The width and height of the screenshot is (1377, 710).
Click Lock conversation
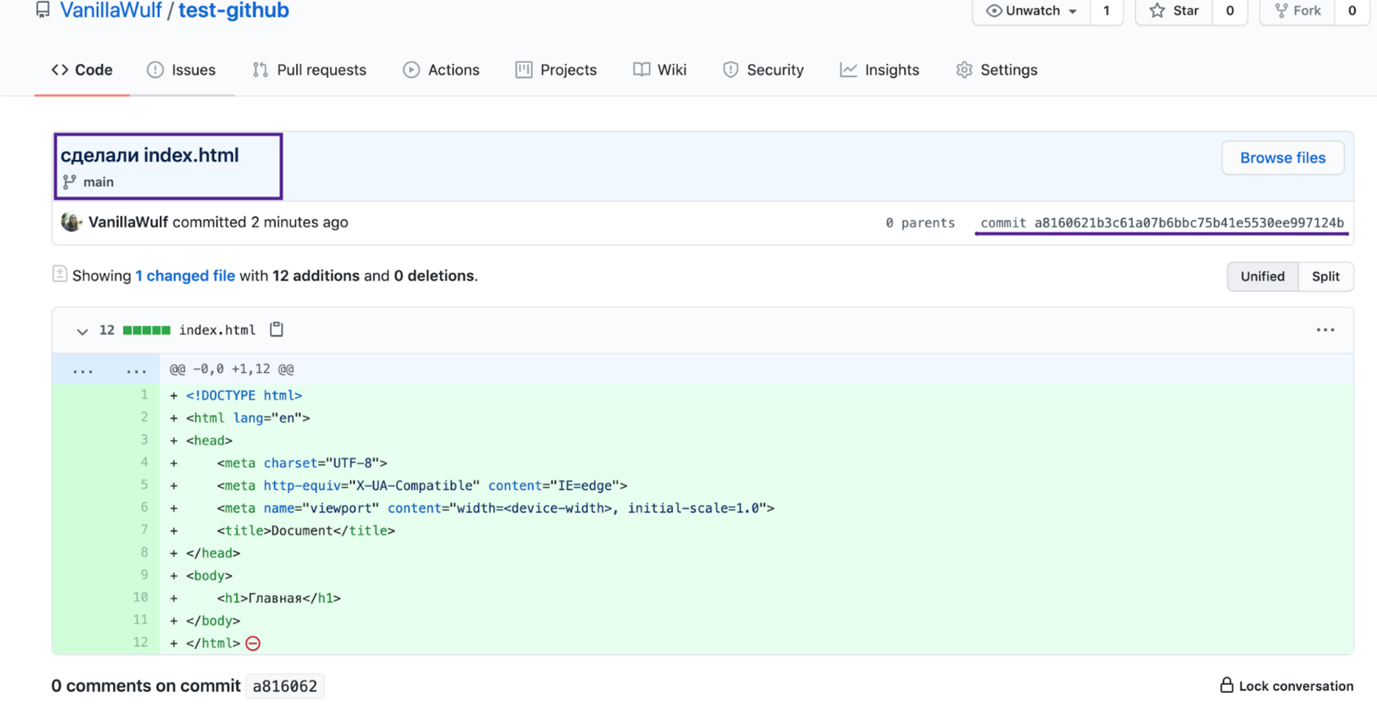click(x=1287, y=685)
